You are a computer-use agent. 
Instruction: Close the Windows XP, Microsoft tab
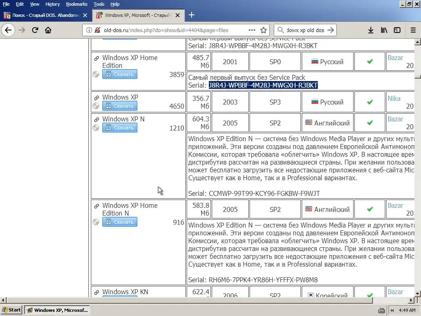click(178, 15)
